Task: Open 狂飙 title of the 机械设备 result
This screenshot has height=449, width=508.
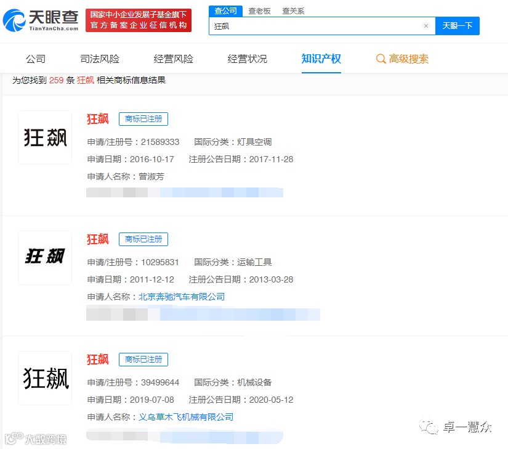Action: 98,360
